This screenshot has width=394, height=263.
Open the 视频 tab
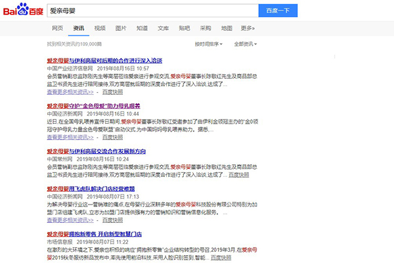click(100, 28)
